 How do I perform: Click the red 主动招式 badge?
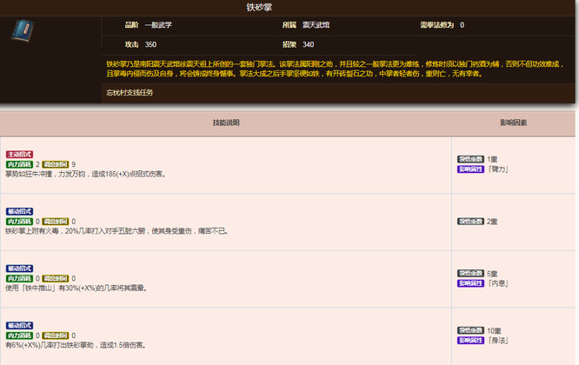pos(20,155)
